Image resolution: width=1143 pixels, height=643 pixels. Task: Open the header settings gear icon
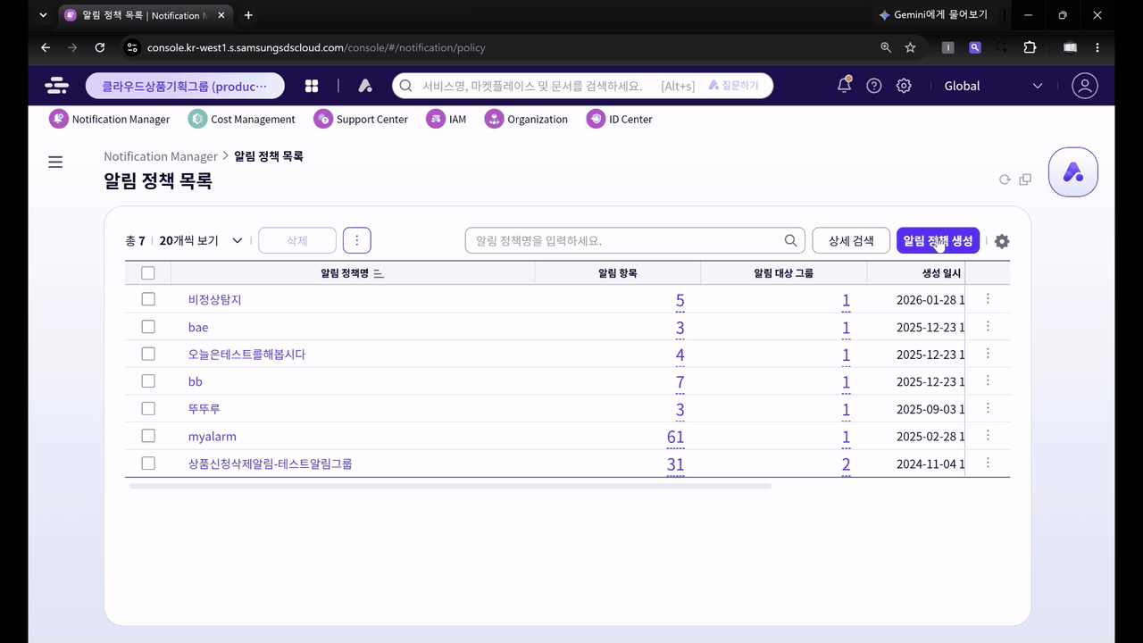tap(904, 86)
